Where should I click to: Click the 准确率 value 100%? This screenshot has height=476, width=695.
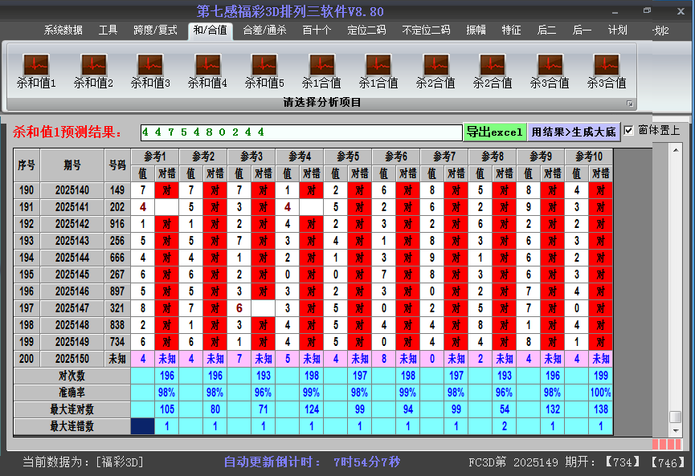[600, 393]
